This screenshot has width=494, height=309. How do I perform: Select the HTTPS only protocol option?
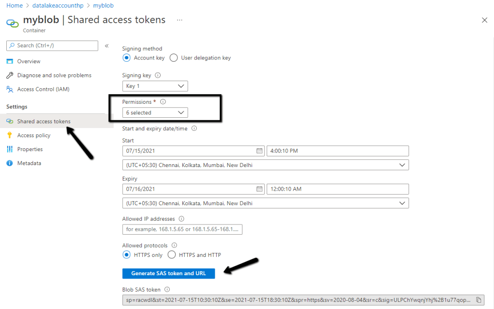126,255
